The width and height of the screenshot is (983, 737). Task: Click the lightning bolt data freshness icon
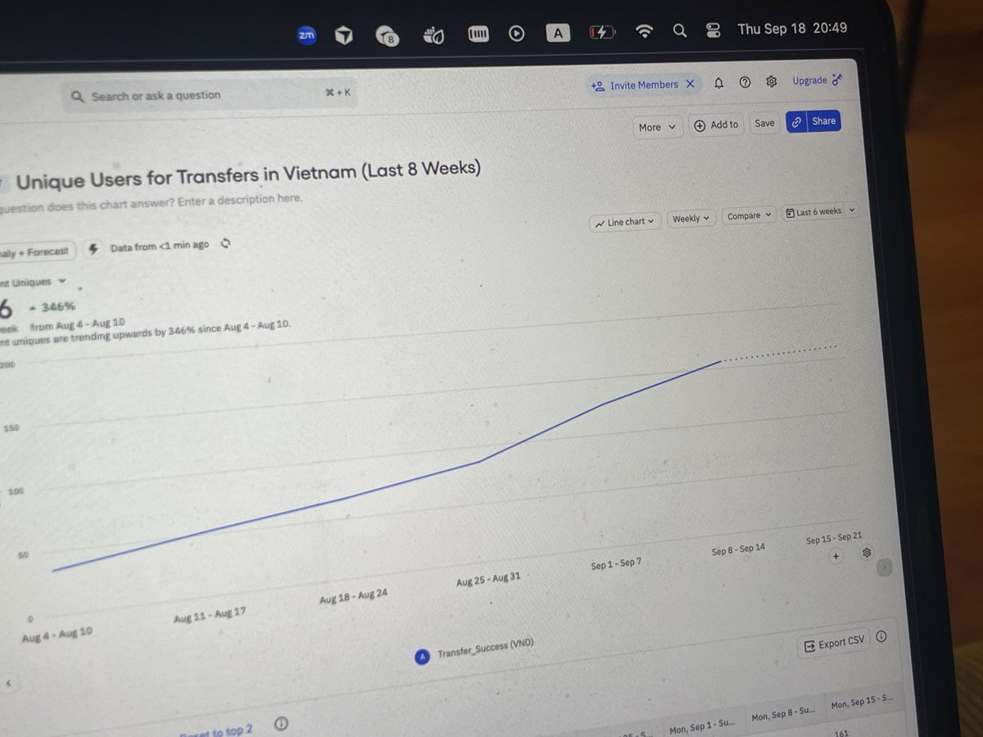(x=93, y=248)
